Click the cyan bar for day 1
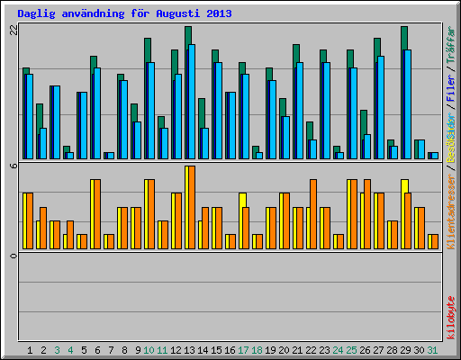This screenshot has width=461, height=360. pyautogui.click(x=30, y=116)
